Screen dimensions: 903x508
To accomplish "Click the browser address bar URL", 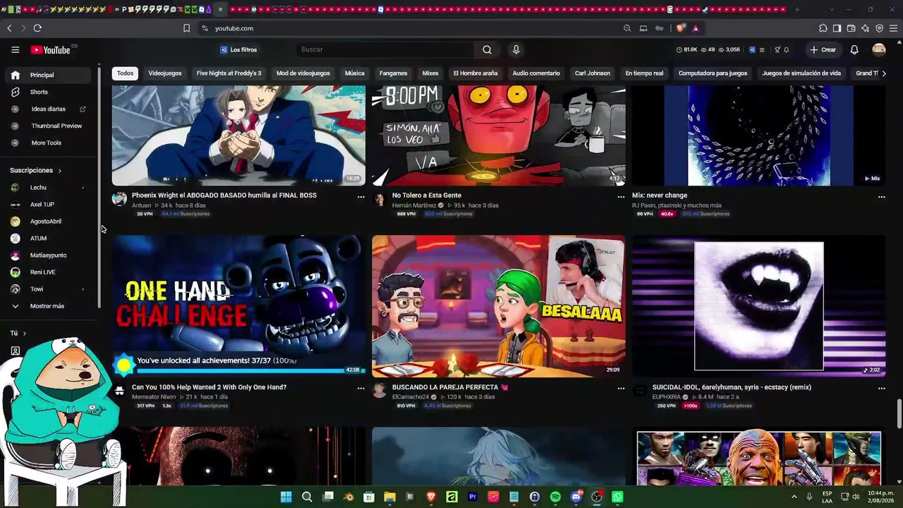I will (x=234, y=28).
